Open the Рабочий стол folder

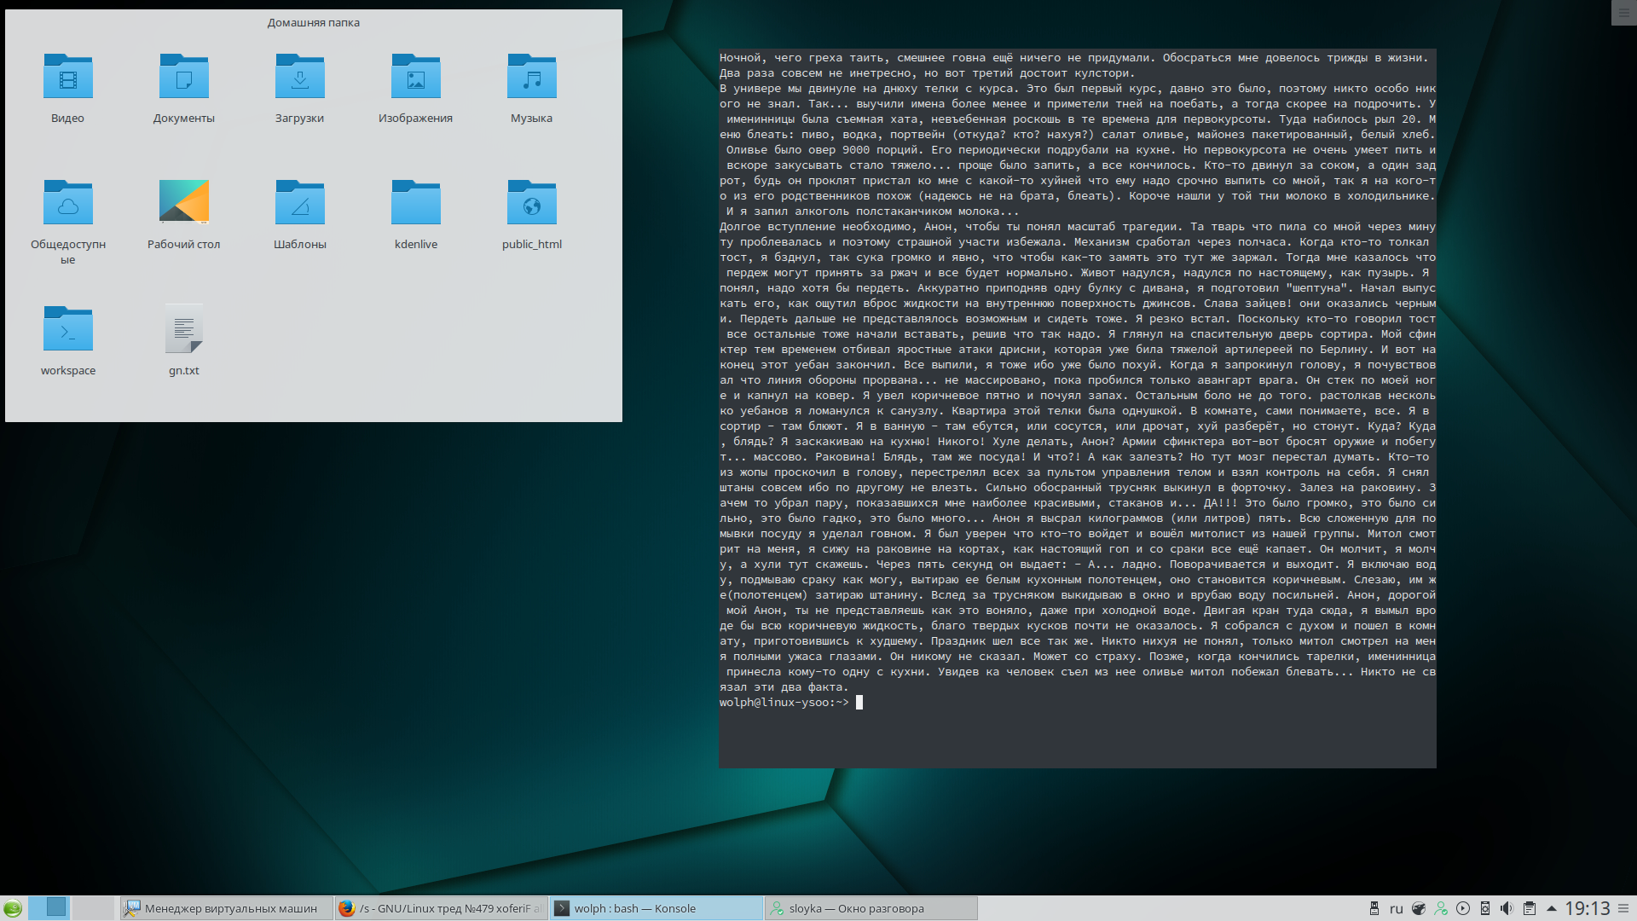pos(183,214)
